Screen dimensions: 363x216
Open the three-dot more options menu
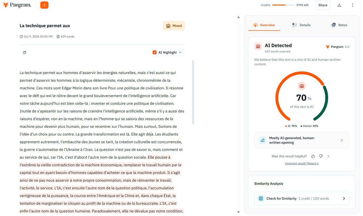pos(353,5)
